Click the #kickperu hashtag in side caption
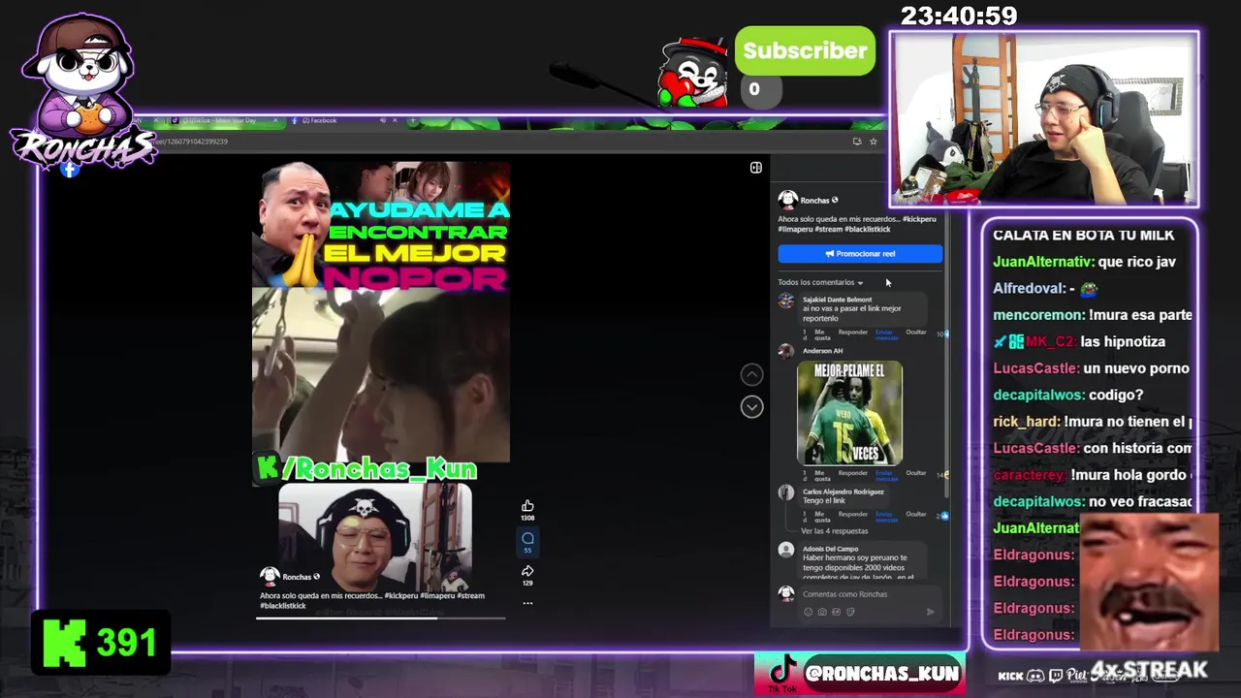Viewport: 1241px width, 698px height. click(x=919, y=219)
